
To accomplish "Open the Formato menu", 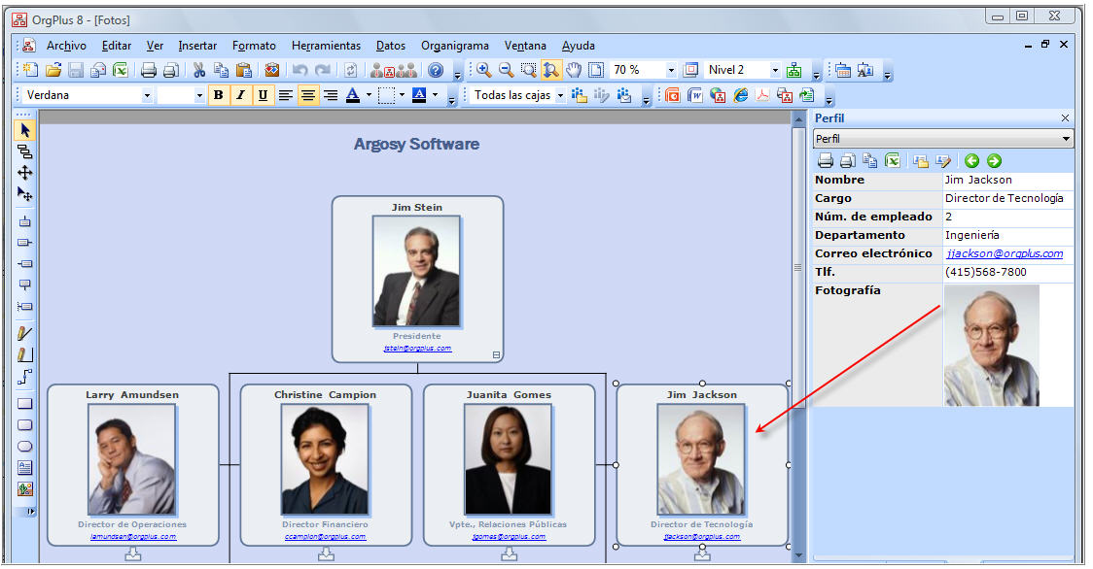I will (254, 46).
